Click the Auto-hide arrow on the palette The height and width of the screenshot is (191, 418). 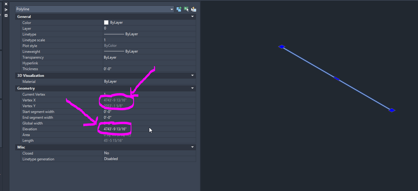click(x=6, y=9)
